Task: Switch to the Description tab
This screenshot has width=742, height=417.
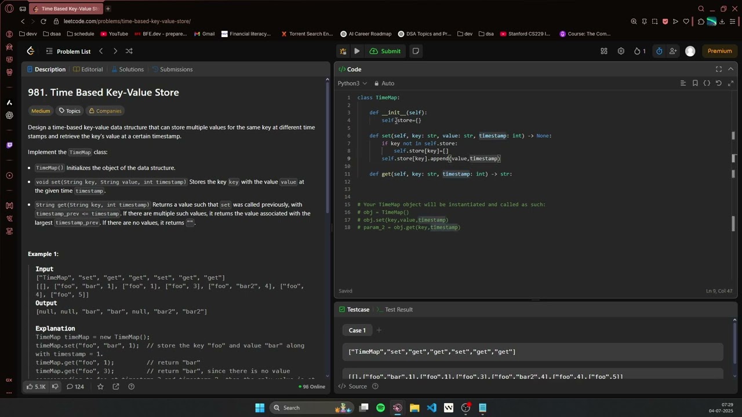Action: click(46, 69)
